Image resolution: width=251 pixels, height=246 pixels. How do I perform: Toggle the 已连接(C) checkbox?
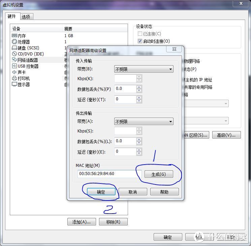pyautogui.click(x=140, y=34)
